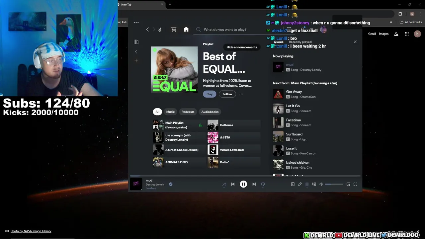Viewport: 425px width, 239px height.
Task: Open connect to a device
Action: click(314, 184)
